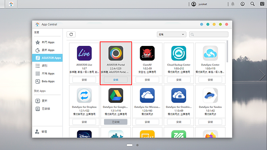Open the 已安裝 installed section
267x150 pixels.
point(47,109)
